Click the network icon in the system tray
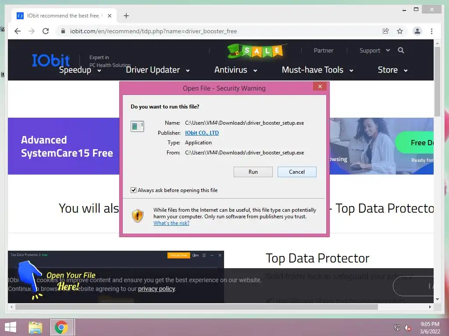 tap(397, 327)
